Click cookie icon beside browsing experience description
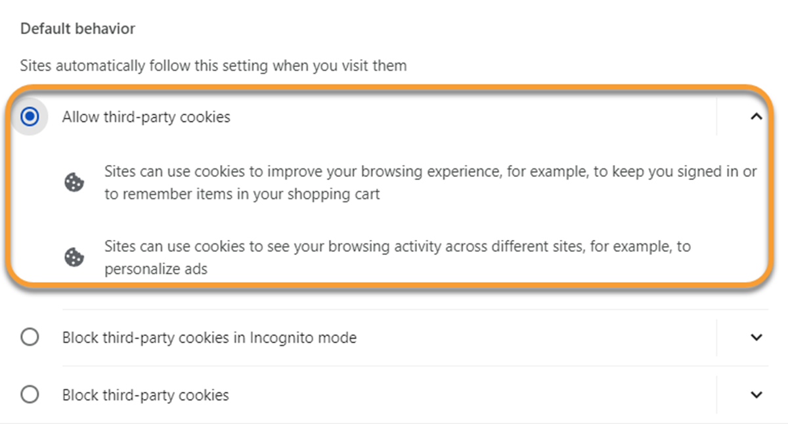Image resolution: width=788 pixels, height=424 pixels. pos(74,183)
